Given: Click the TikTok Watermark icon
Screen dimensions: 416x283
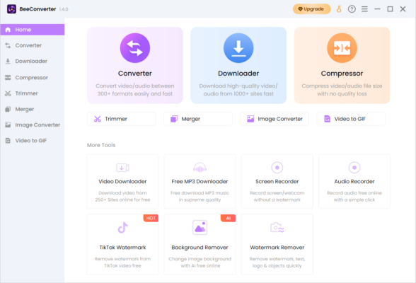Looking at the screenshot, I should [x=122, y=228].
